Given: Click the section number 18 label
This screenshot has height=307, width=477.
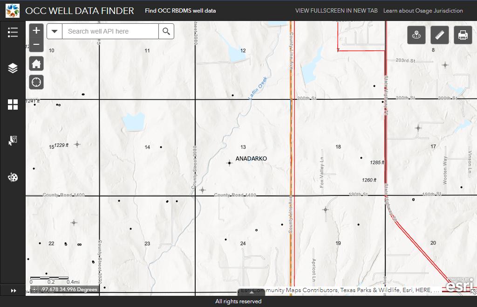Looking at the screenshot, I should (x=338, y=147).
